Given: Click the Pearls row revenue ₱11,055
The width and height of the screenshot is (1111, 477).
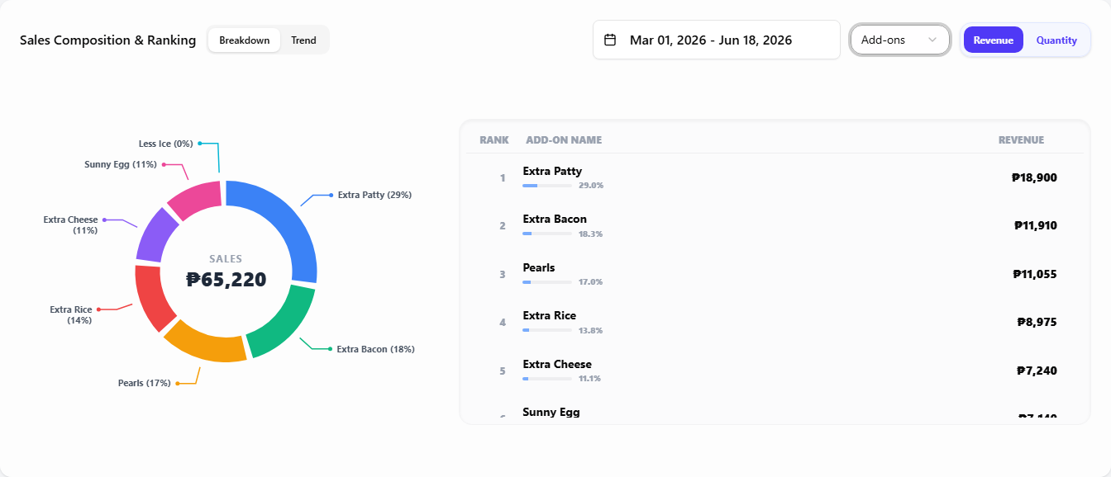Looking at the screenshot, I should (1035, 274).
